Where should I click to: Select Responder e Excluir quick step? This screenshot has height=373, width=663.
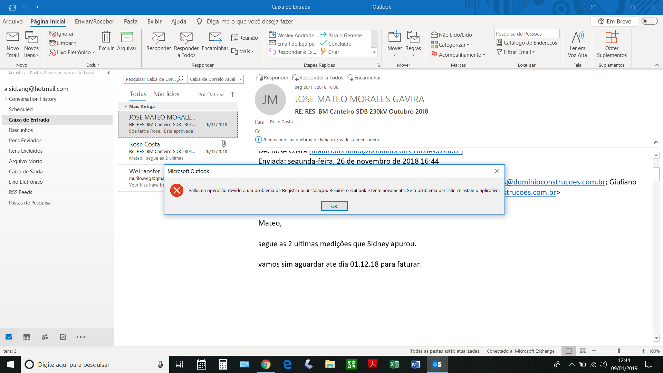pos(293,52)
